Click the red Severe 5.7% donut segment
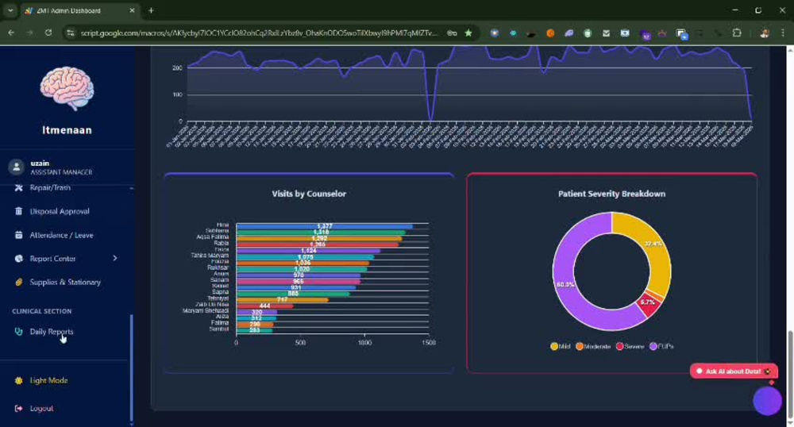This screenshot has width=794, height=427. 649,305
